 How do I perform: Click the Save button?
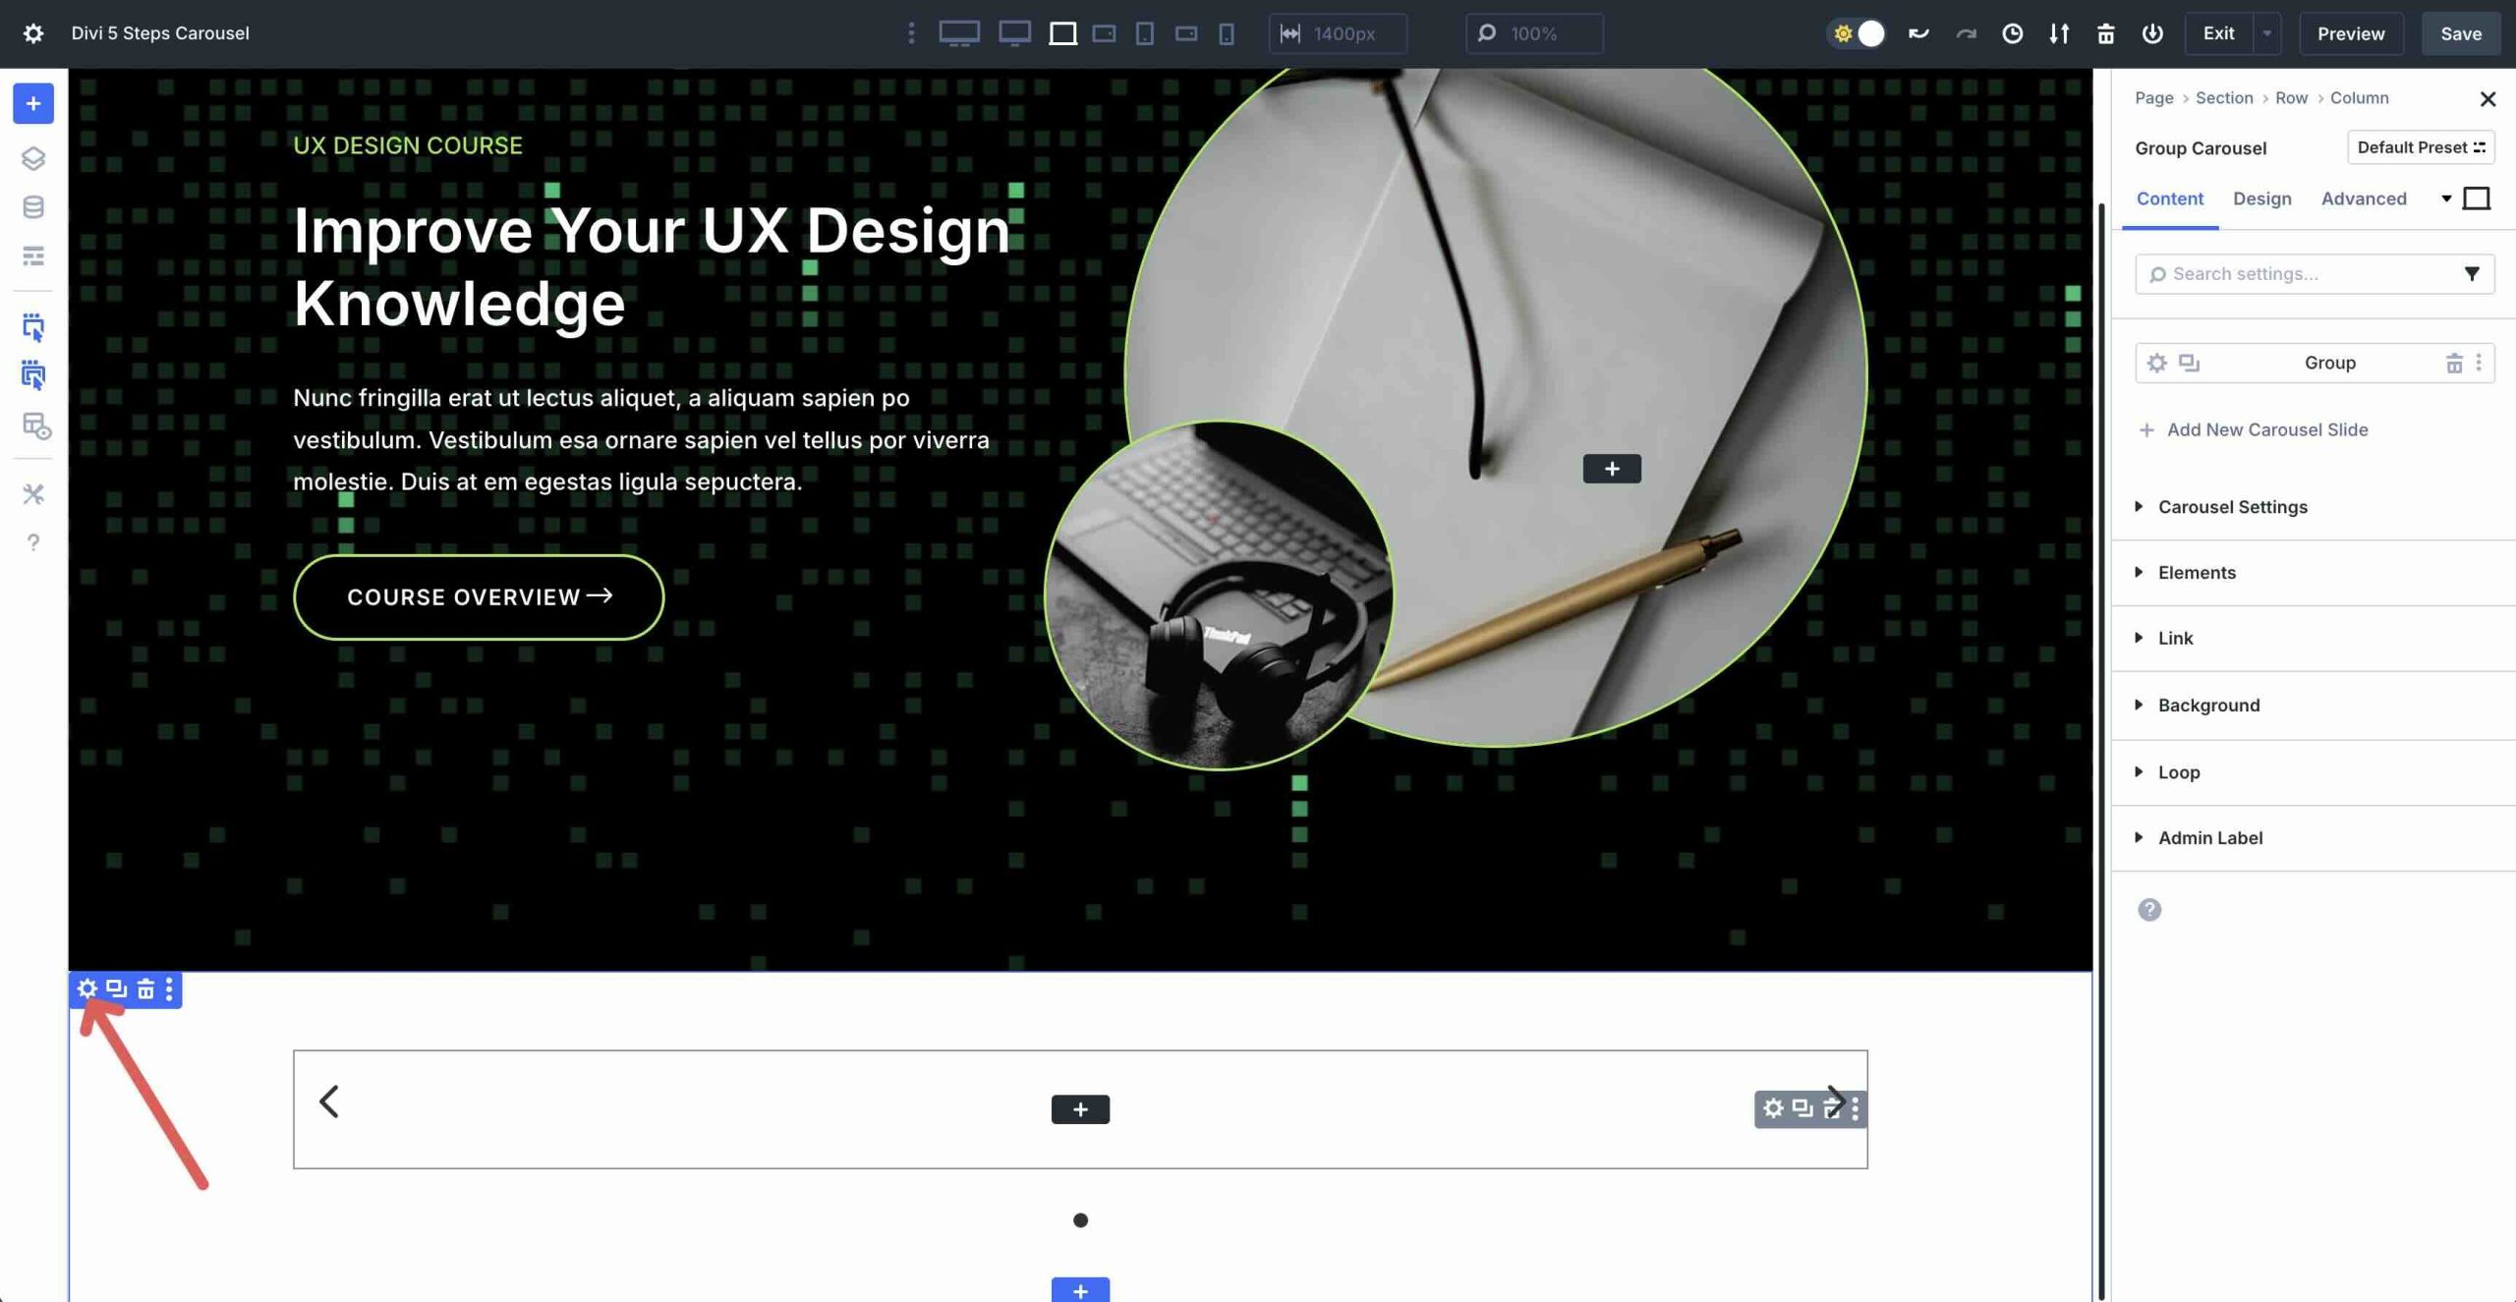coord(2461,32)
